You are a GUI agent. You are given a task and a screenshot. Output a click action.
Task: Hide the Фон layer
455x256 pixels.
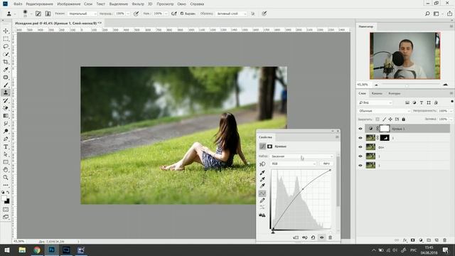pos(360,147)
